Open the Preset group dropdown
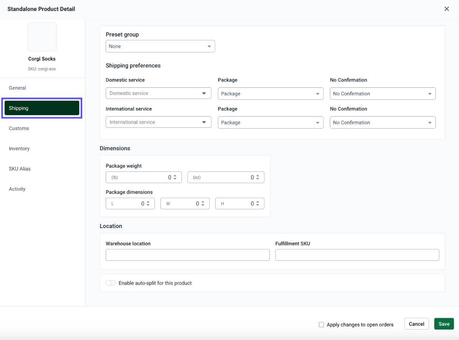Screen dimensions: 459x340 pos(160,46)
